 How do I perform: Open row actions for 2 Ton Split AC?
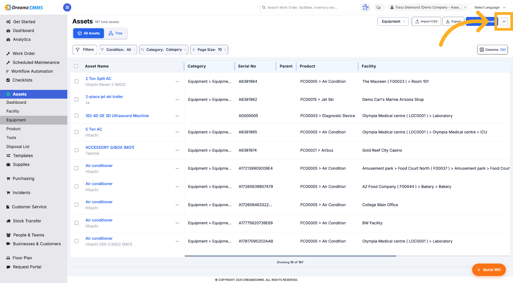[x=177, y=82]
